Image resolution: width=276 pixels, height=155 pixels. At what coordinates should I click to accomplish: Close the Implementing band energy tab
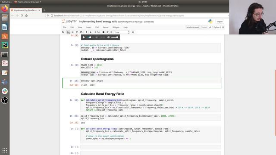pos(39,10)
